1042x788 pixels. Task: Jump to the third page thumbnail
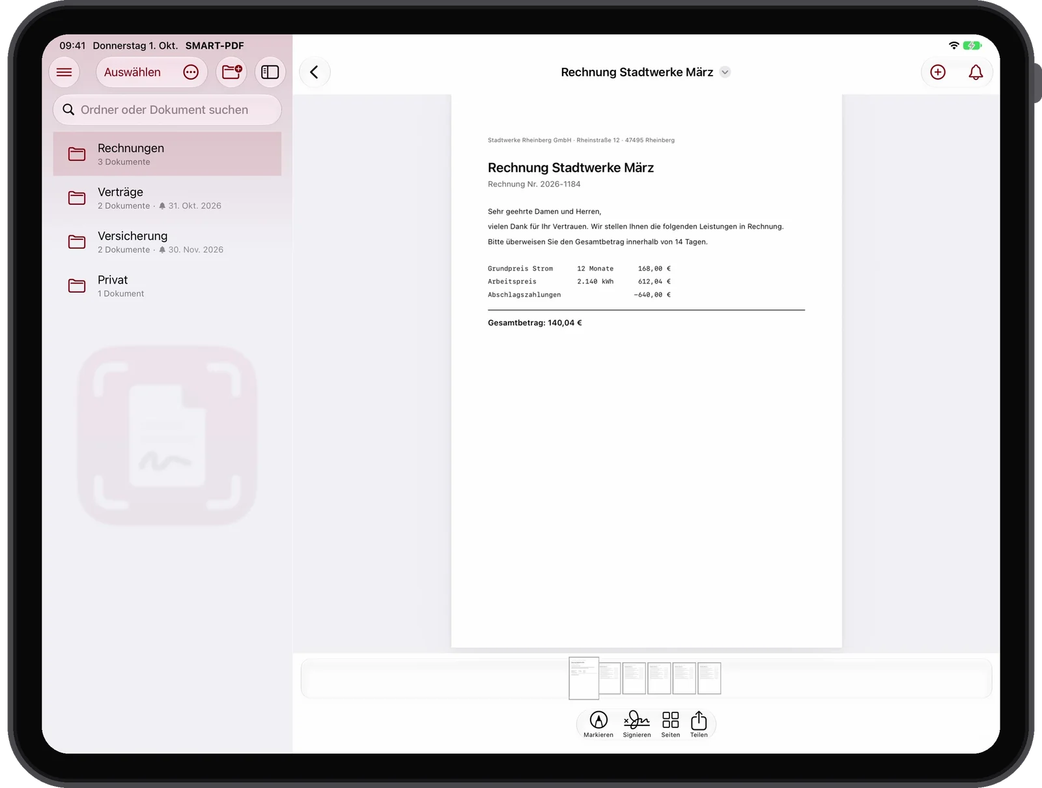(x=634, y=679)
